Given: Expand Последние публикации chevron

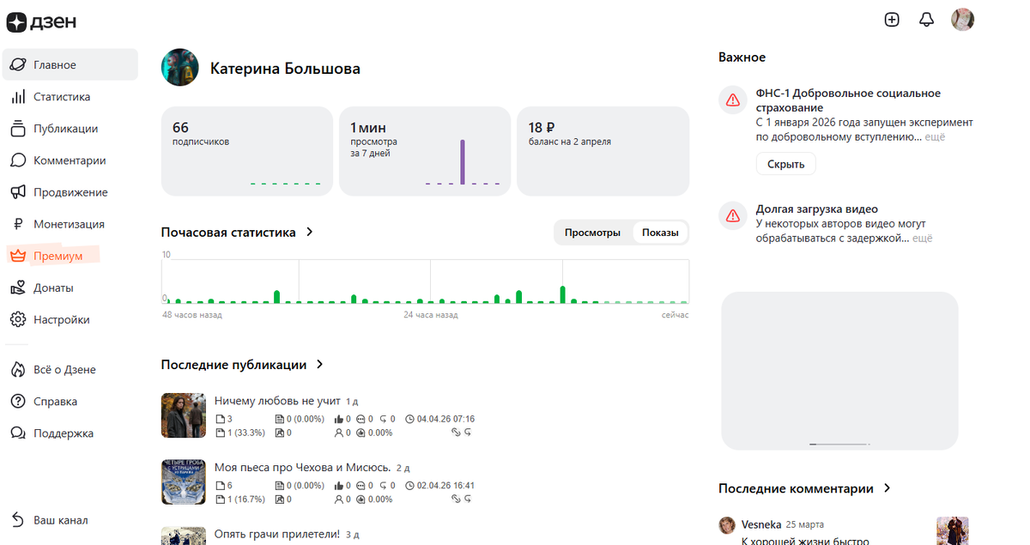Looking at the screenshot, I should tap(319, 365).
